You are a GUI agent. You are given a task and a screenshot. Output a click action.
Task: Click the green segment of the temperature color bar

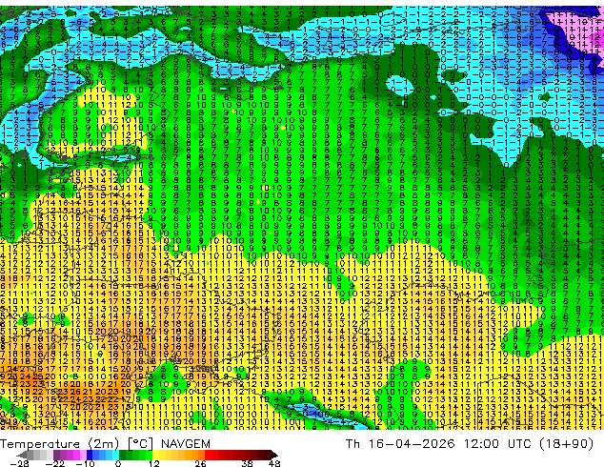[x=135, y=455]
